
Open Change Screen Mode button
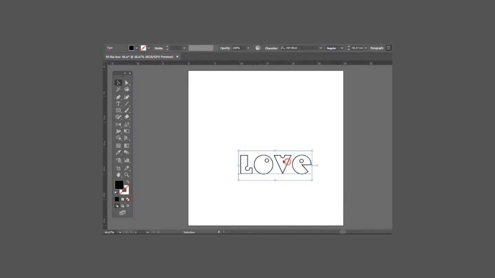pyautogui.click(x=123, y=213)
